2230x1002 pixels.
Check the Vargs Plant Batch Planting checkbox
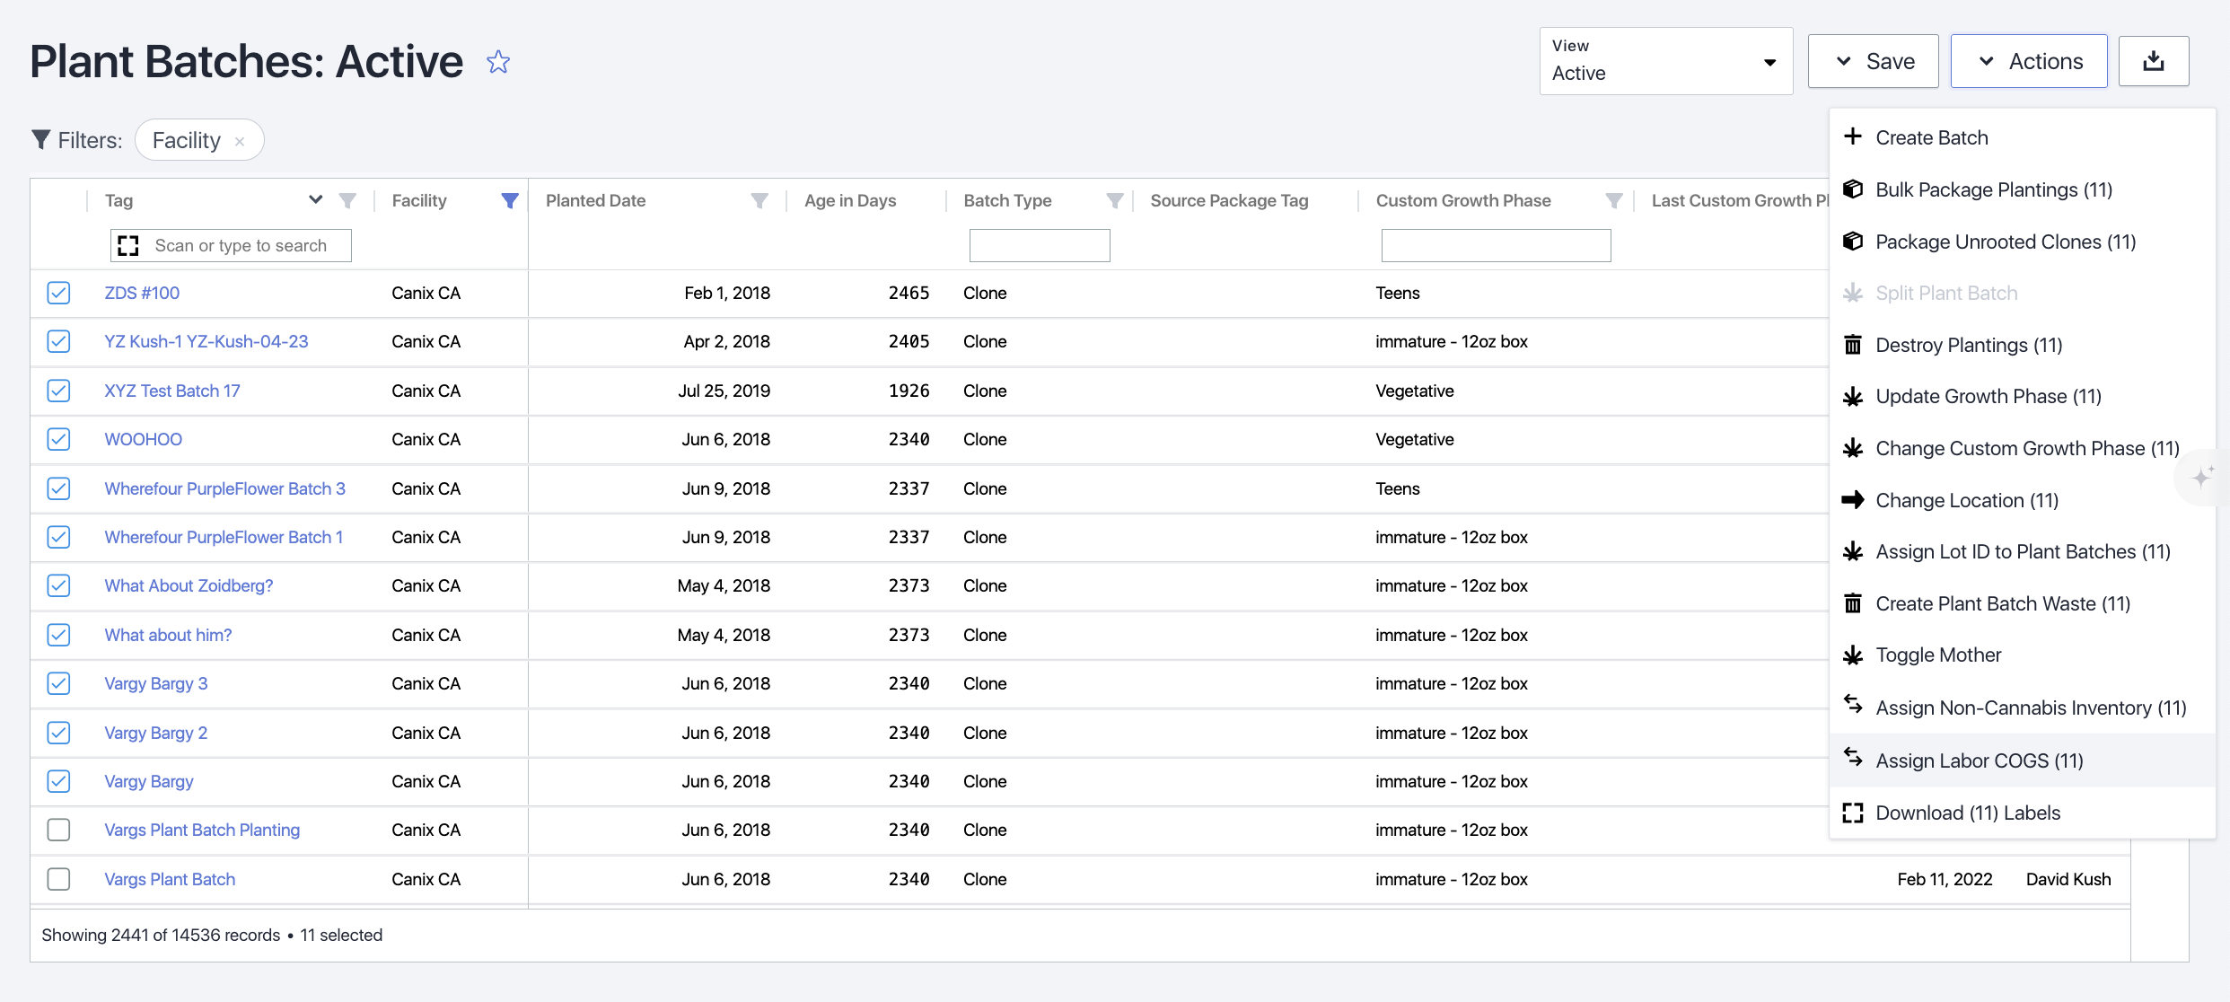point(58,830)
